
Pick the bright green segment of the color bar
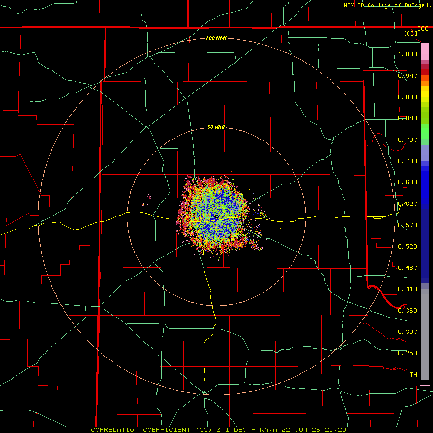tap(425, 131)
